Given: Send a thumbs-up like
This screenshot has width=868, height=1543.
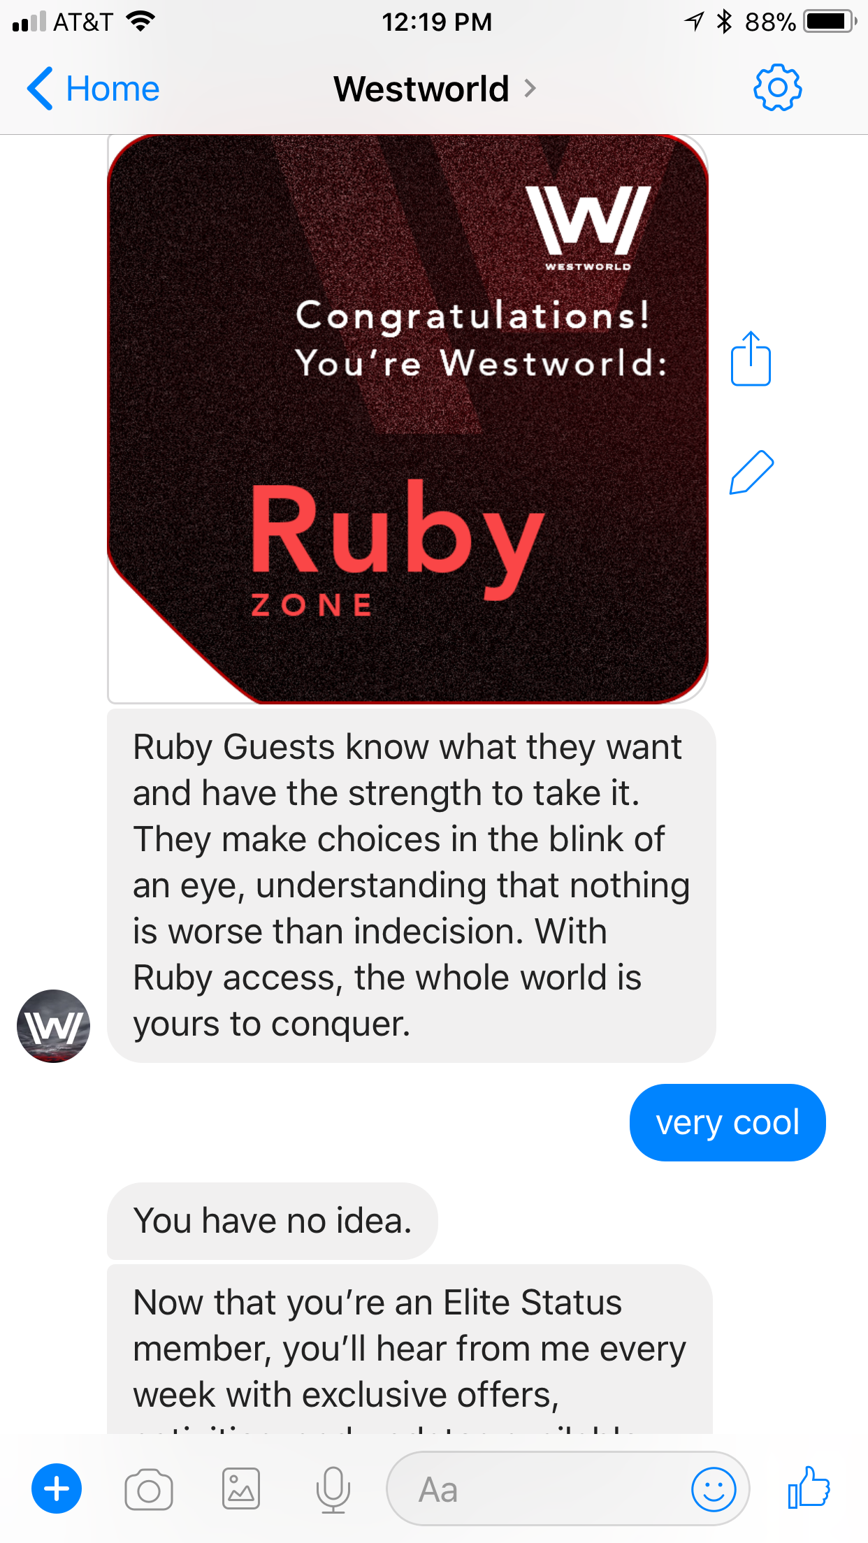Looking at the screenshot, I should click(809, 1487).
